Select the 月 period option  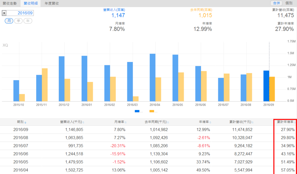click(x=9, y=21)
